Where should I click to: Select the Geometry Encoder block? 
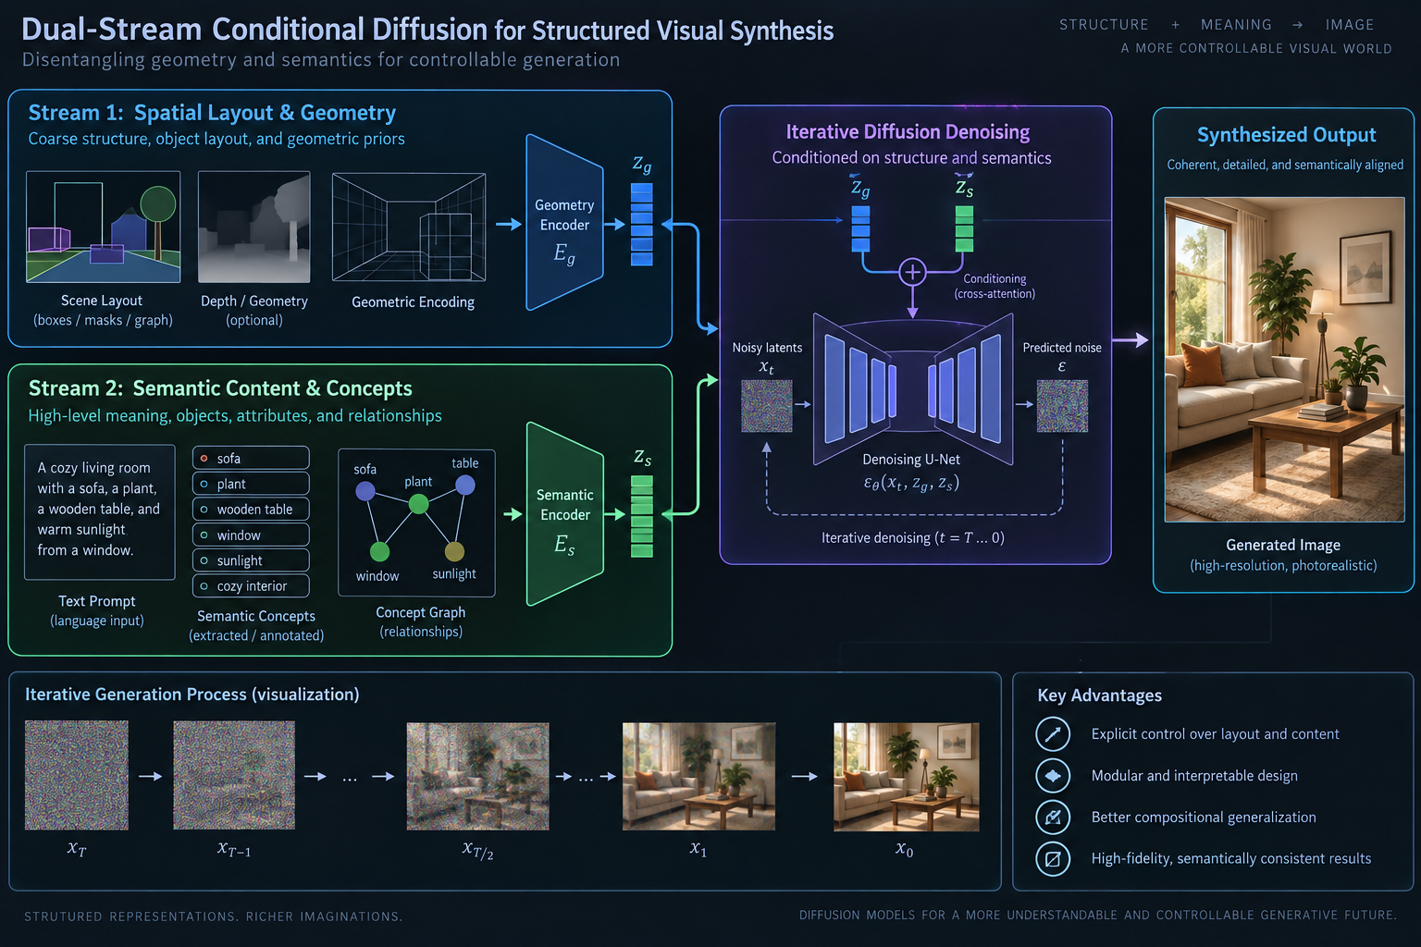(564, 223)
